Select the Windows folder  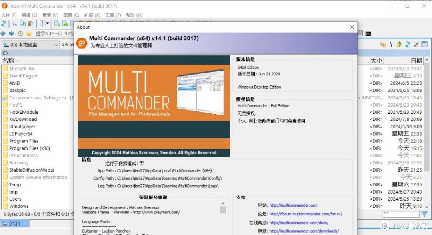[x=19, y=206]
